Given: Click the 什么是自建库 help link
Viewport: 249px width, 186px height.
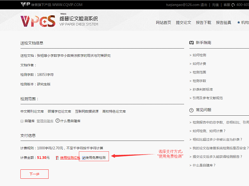Looking at the screenshot, I should pyautogui.click(x=70, y=121).
